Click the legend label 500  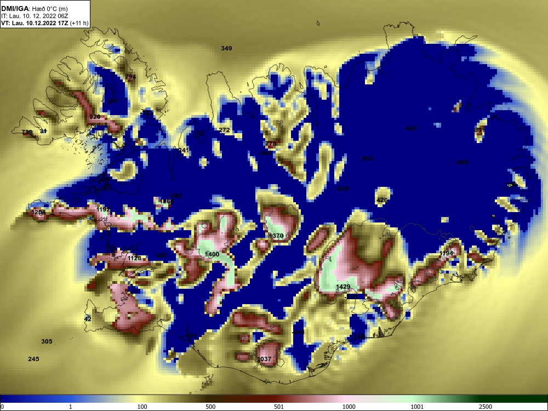[210, 407]
